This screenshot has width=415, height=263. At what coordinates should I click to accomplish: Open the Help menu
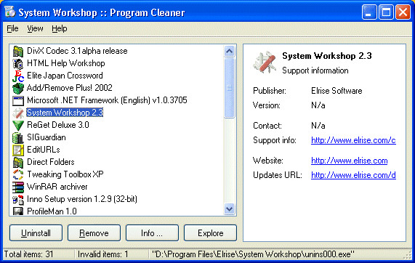click(60, 28)
